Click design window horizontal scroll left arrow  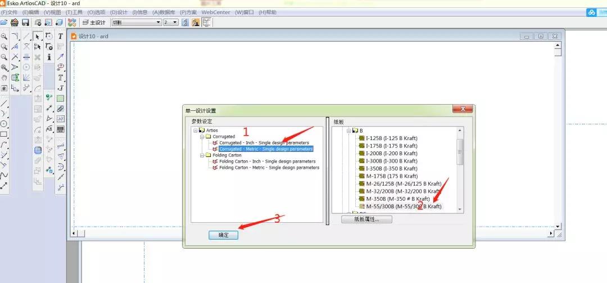[74, 233]
